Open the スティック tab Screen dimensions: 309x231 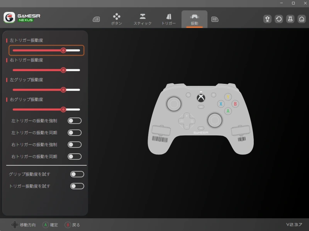143,19
